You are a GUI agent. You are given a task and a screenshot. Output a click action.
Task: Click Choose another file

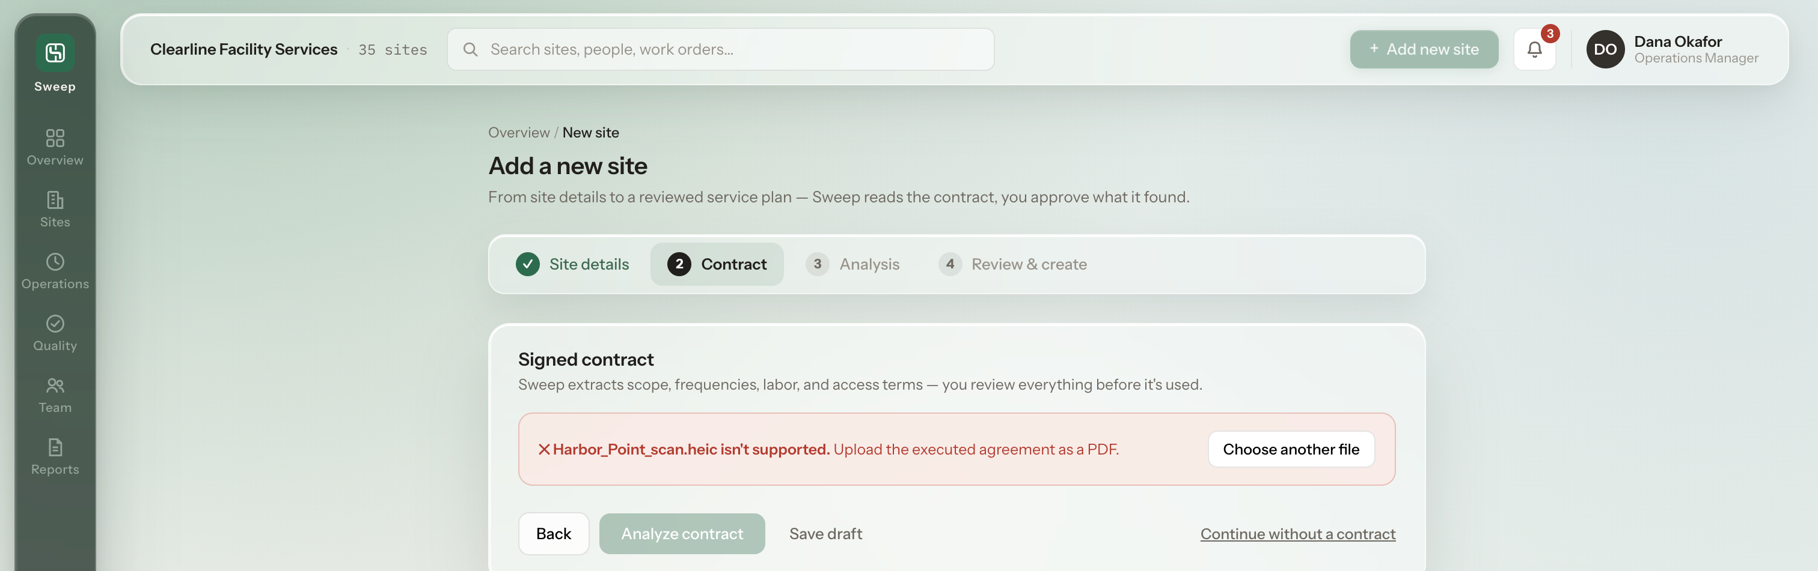(1291, 449)
